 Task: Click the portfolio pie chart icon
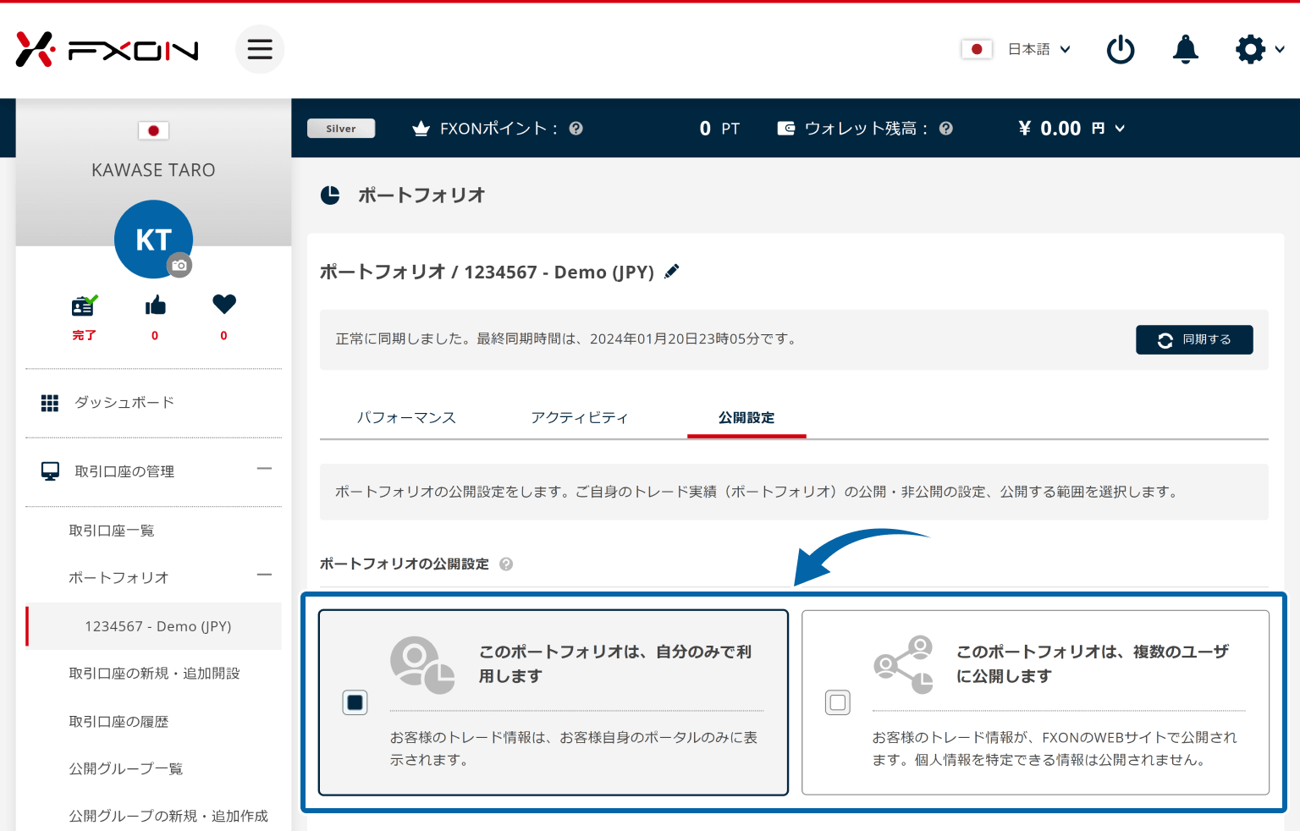pos(330,195)
